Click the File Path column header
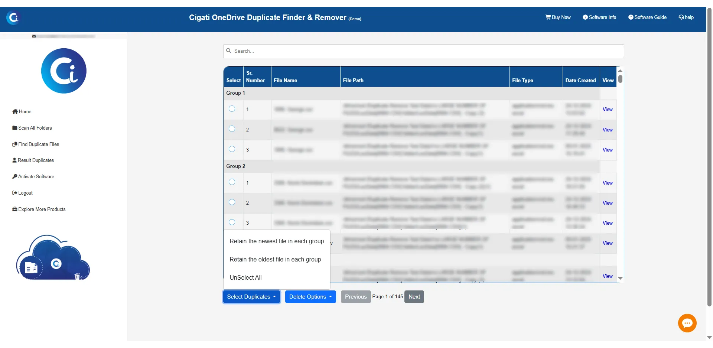The height and width of the screenshot is (348, 713). [425, 77]
